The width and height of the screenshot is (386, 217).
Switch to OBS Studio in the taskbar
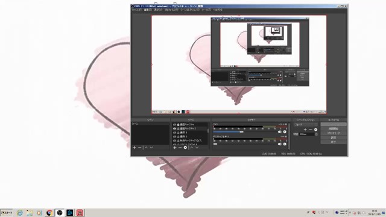pos(60,213)
